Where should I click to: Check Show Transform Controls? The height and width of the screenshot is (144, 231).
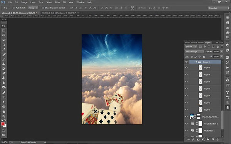coord(43,8)
